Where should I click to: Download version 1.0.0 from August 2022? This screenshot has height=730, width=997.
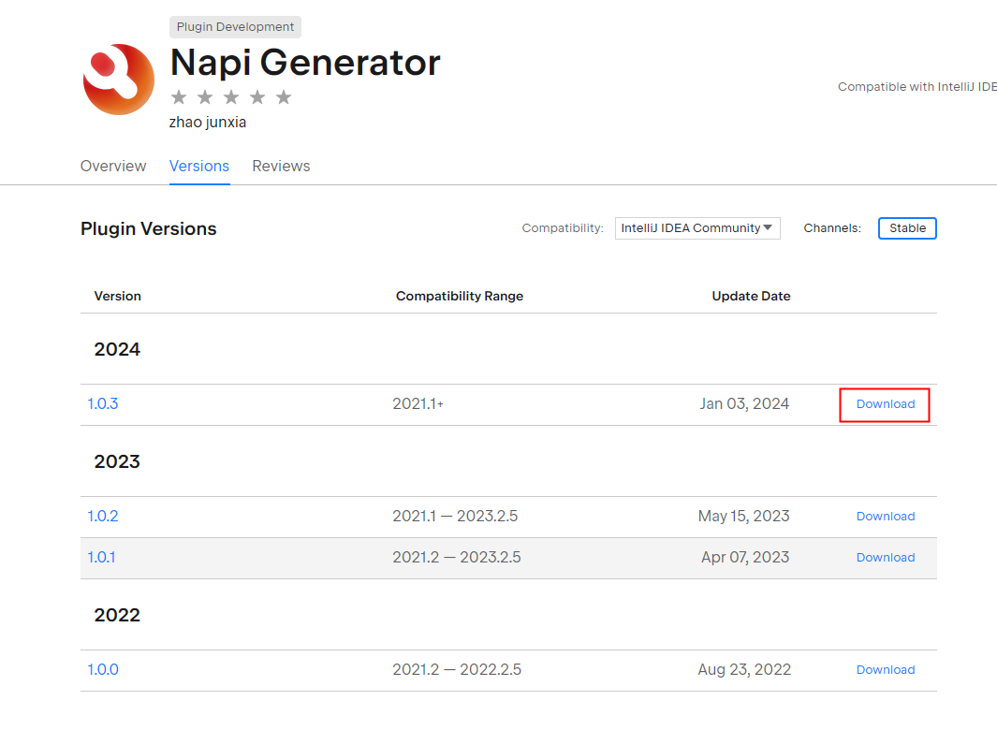coord(885,670)
